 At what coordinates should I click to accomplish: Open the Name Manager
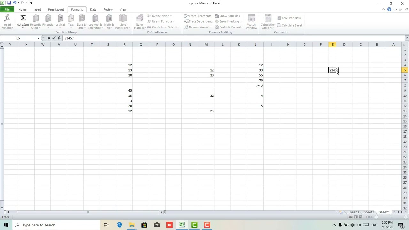coord(140,22)
